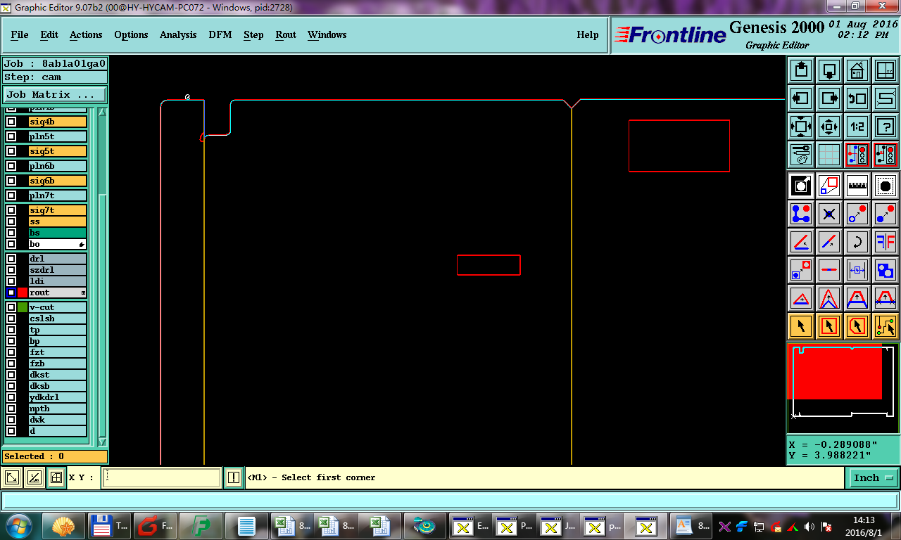901x540 pixels.
Task: Open the File menu
Action: point(20,34)
